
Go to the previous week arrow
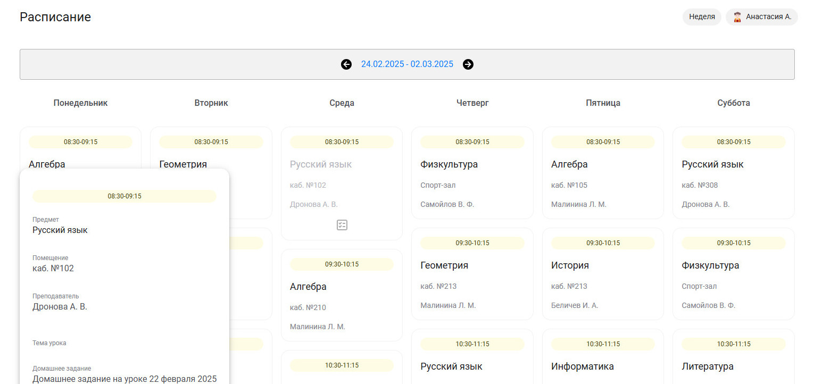(346, 64)
